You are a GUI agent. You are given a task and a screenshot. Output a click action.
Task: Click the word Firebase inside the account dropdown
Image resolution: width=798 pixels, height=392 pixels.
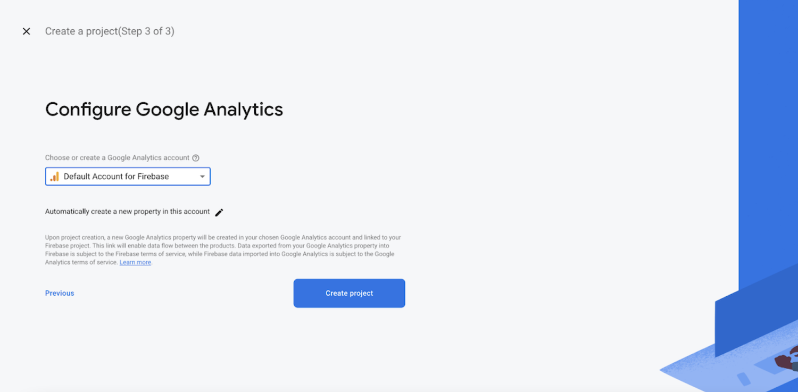(x=153, y=177)
